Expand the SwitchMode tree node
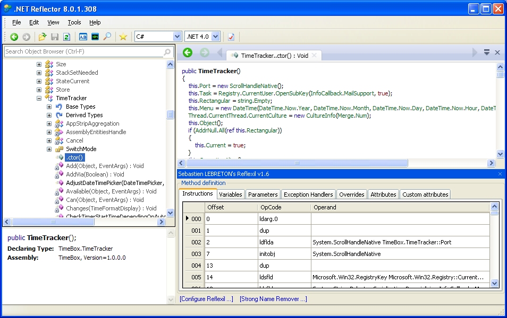Viewport: 507px width, 318px height. pyautogui.click(x=49, y=149)
